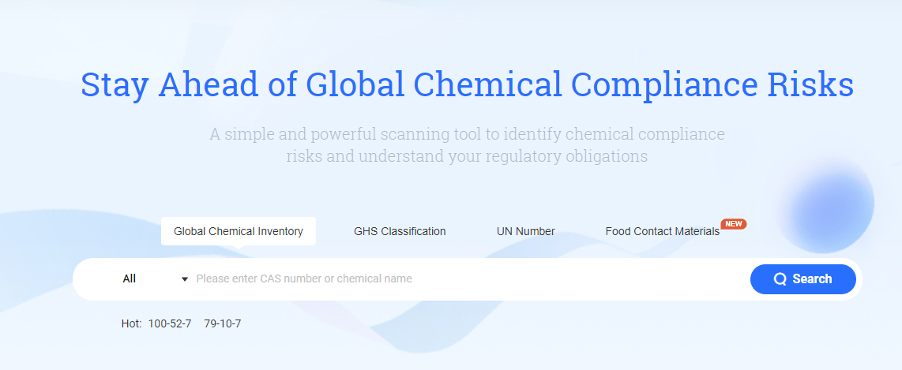Focus the CAS number placeholder text

pos(304,278)
